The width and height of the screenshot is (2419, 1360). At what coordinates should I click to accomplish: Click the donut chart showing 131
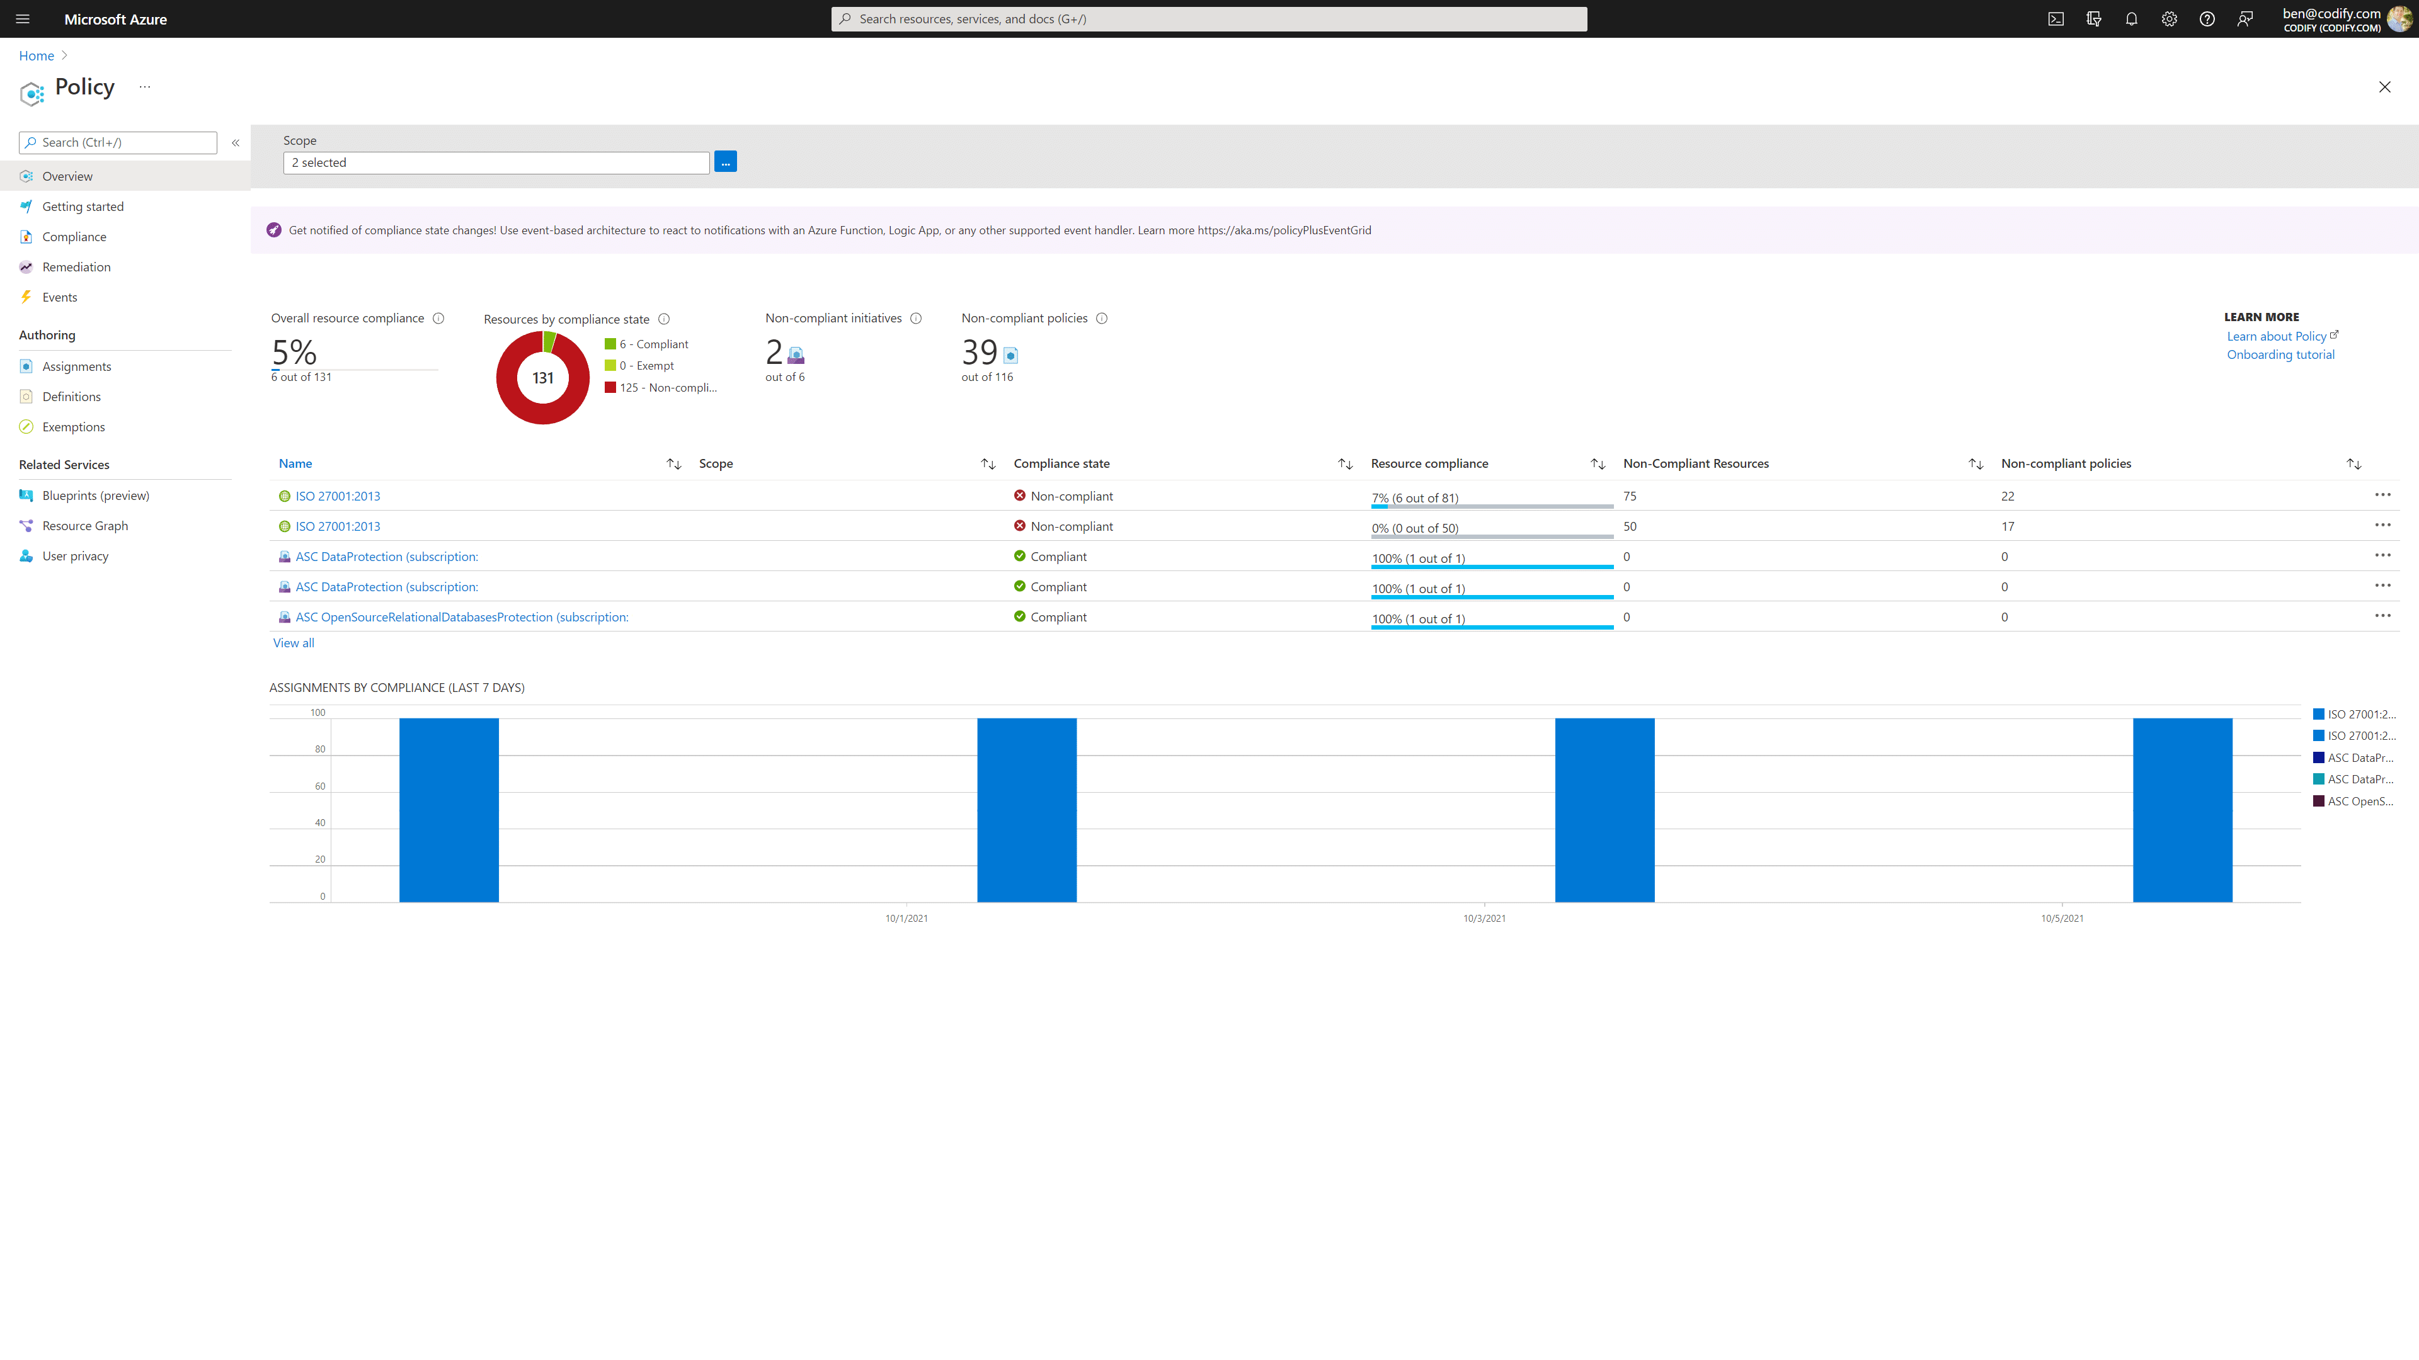[x=543, y=377]
